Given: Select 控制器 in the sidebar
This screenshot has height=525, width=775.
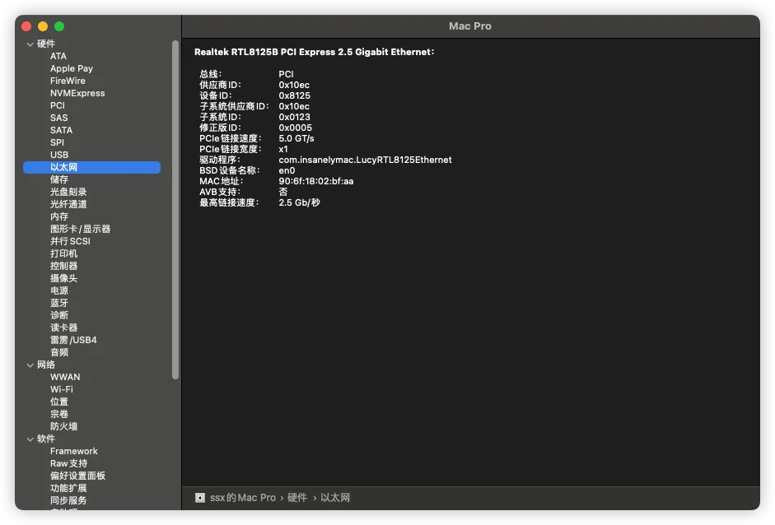Looking at the screenshot, I should 63,267.
